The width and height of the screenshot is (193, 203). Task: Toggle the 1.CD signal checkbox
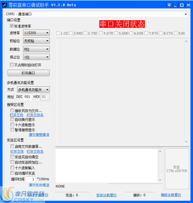(58, 33)
